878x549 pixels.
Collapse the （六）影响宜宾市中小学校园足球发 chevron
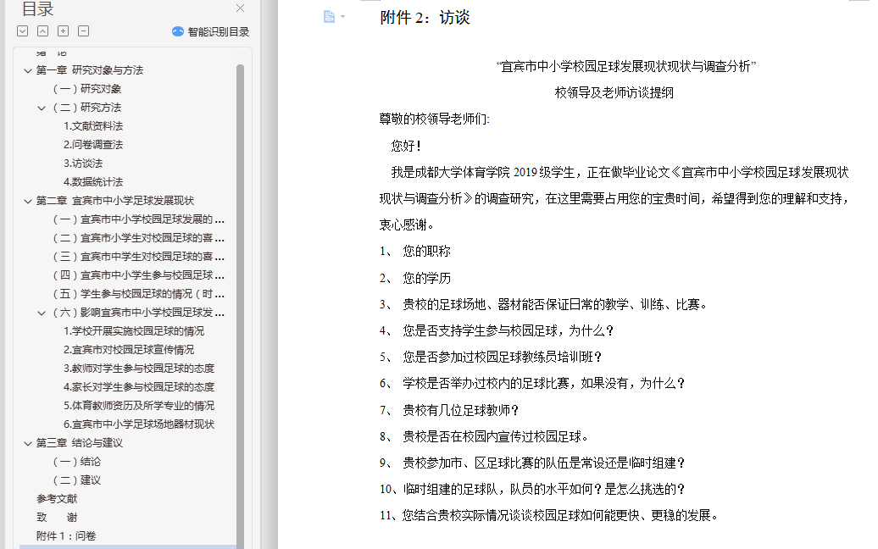pos(42,313)
